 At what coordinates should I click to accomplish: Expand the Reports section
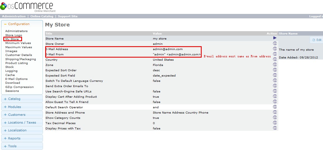14,138
